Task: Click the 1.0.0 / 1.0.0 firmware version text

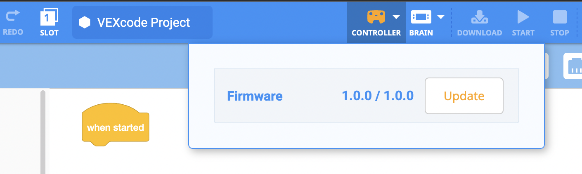Action: 378,96
